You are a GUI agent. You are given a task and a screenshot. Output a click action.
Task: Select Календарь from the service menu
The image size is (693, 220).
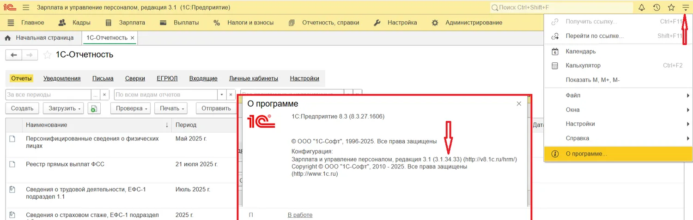[580, 51]
